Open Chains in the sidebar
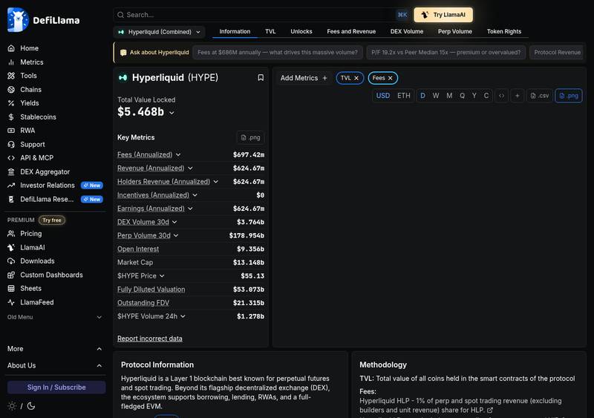This screenshot has height=418, width=594. (30, 89)
